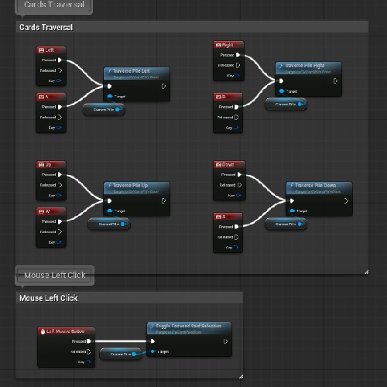This screenshot has width=387, height=387.
Task: Click Current Pile pin near Traverse Pile Right
Action: pyautogui.click(x=300, y=104)
